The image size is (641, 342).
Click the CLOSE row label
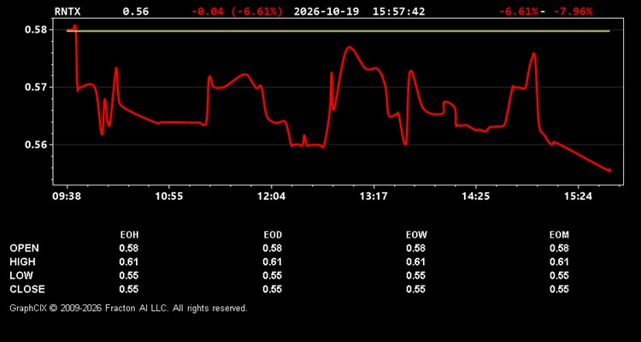point(27,289)
